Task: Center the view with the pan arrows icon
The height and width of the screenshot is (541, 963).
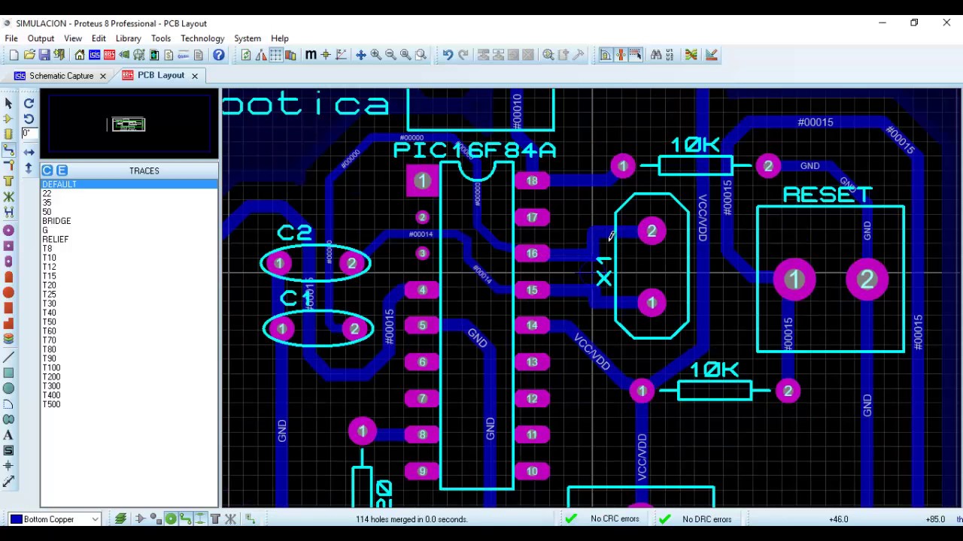Action: (x=361, y=55)
